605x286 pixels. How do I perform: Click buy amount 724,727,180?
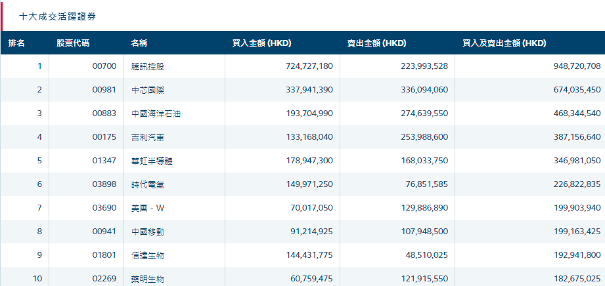(309, 66)
